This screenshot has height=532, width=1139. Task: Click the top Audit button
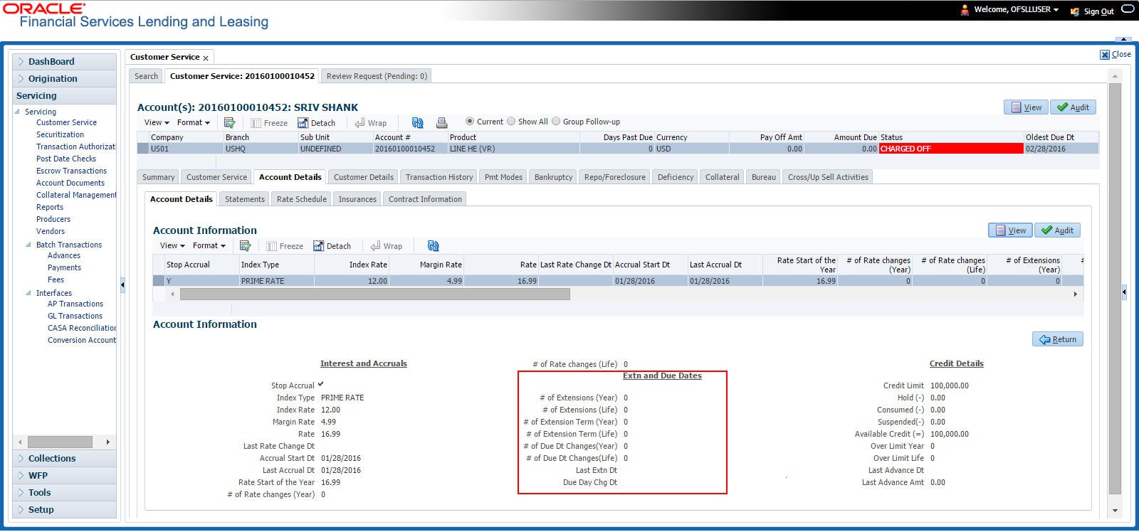point(1073,107)
